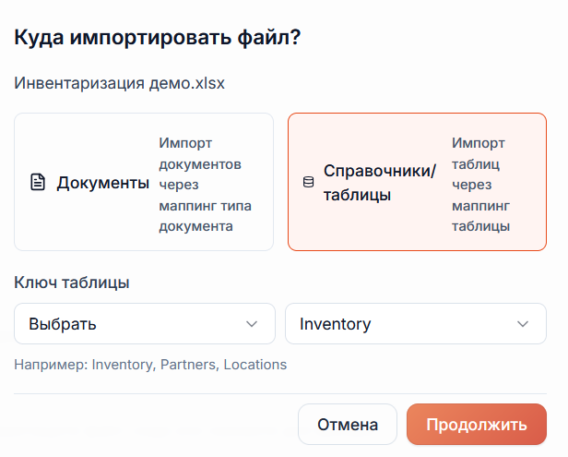Screen dimensions: 568x457
Task: Click the Ключ таблицы label
Action: [x=72, y=283]
